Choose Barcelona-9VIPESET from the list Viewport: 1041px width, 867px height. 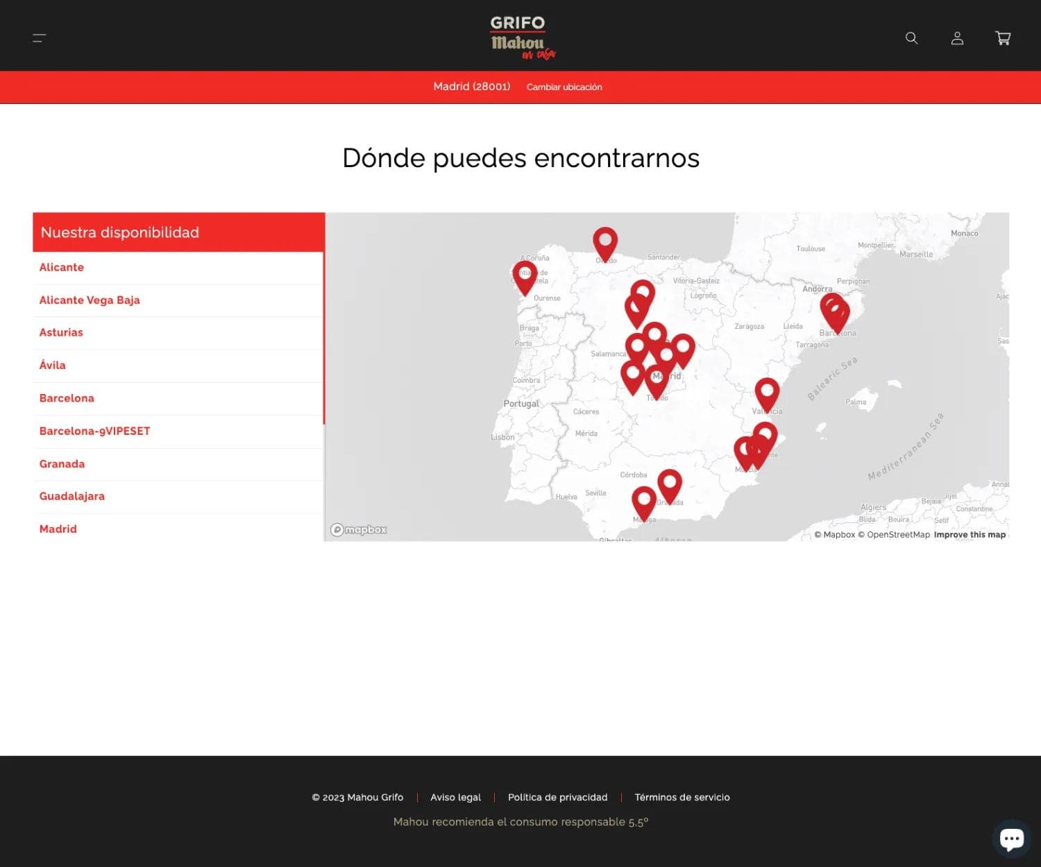click(95, 431)
